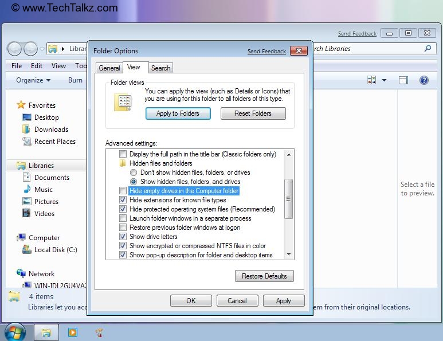Image resolution: width=443 pixels, height=341 pixels.
Task: Check Hide empty drives in Computer folder
Action: tap(123, 191)
